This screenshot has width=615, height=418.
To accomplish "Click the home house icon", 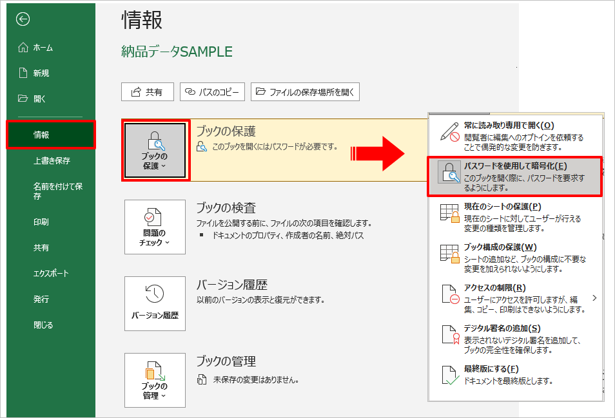I will [x=23, y=48].
